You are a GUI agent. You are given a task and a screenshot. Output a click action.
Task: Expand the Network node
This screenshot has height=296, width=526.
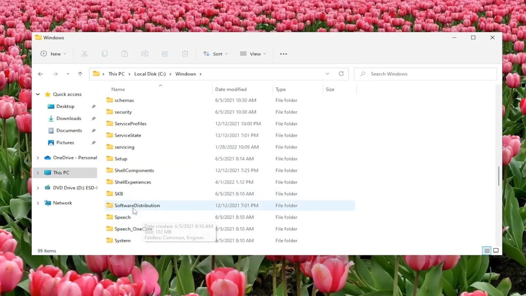coord(38,203)
